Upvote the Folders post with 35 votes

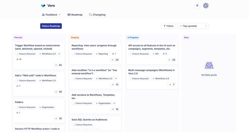pos(58,118)
